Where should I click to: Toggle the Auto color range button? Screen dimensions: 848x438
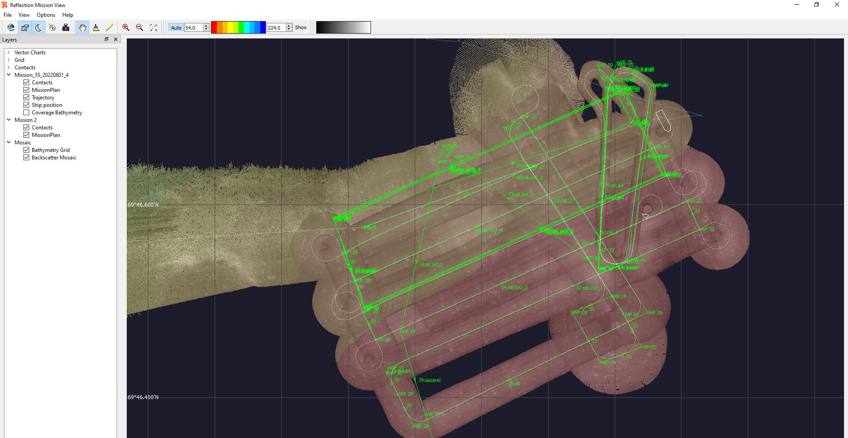point(176,27)
